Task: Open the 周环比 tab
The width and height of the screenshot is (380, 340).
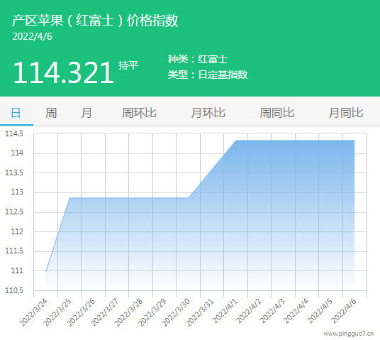Action: (x=139, y=113)
